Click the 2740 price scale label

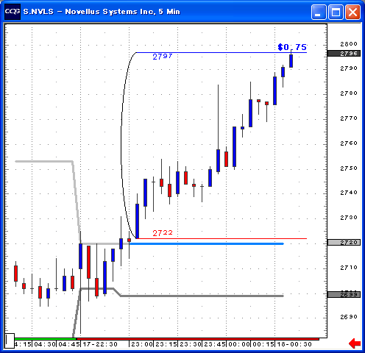pyautogui.click(x=349, y=193)
